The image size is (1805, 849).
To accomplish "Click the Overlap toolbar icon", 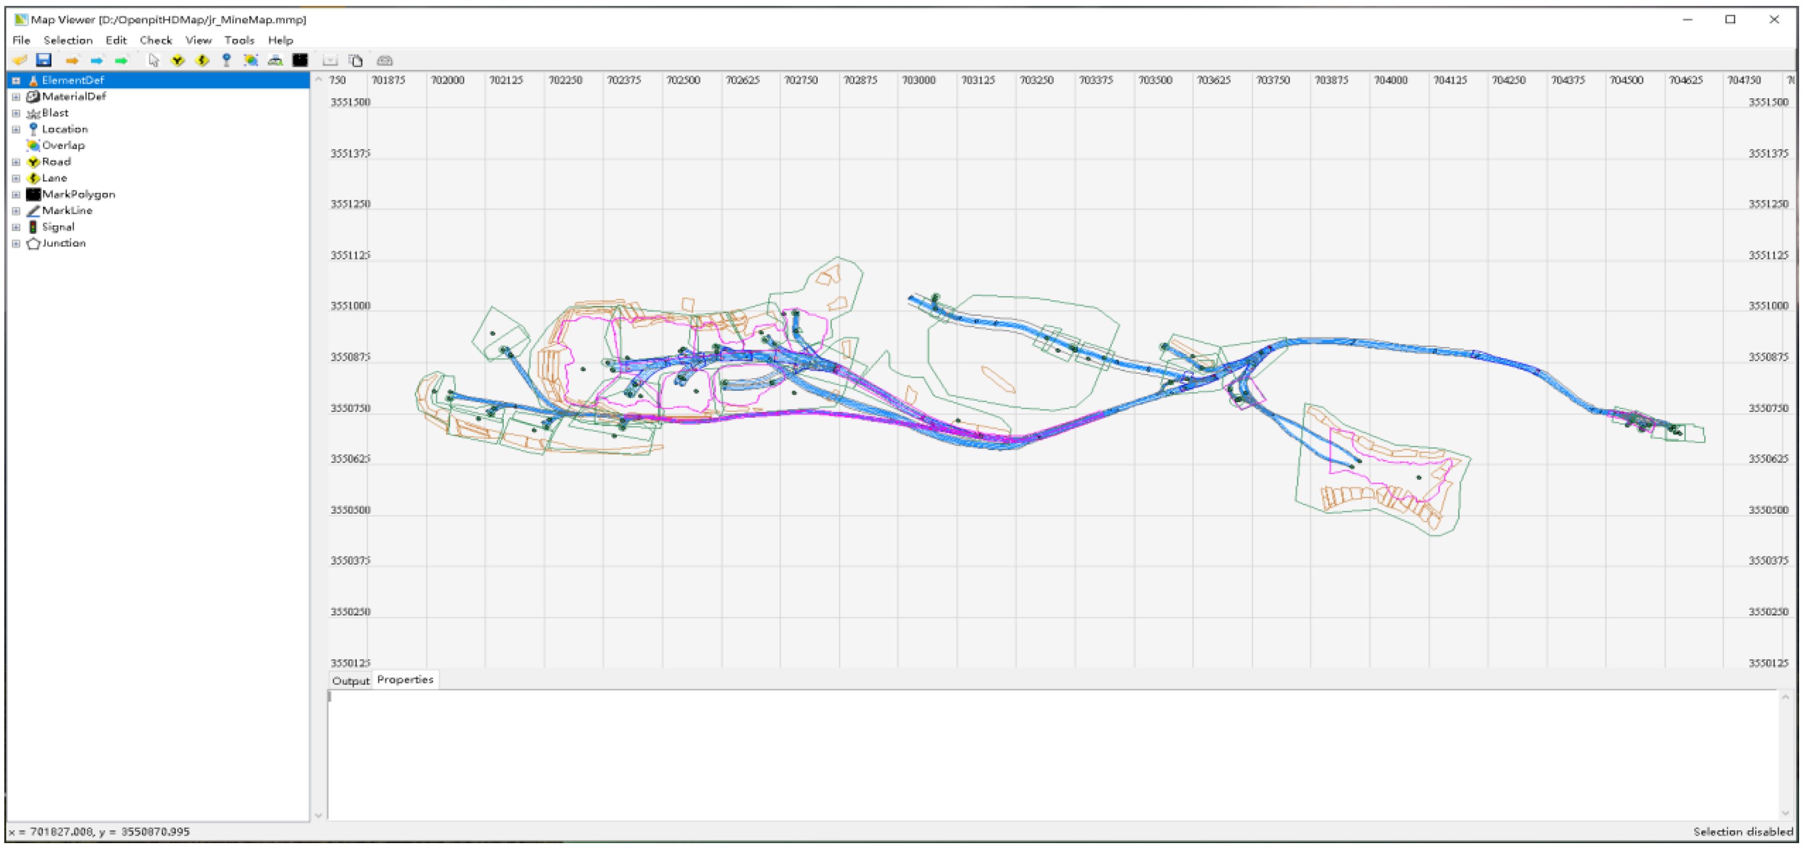I will point(251,60).
